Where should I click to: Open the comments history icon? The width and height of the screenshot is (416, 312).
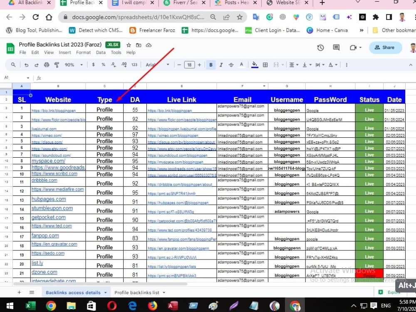336,47
